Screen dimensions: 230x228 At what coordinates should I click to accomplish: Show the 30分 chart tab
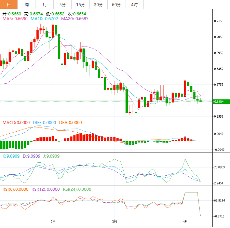click(x=98, y=4)
